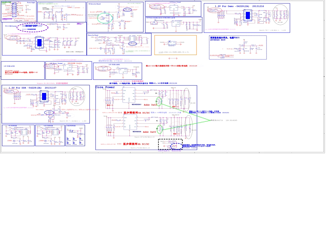Click the blue IC in 1.2V For Demo block

point(247,15)
